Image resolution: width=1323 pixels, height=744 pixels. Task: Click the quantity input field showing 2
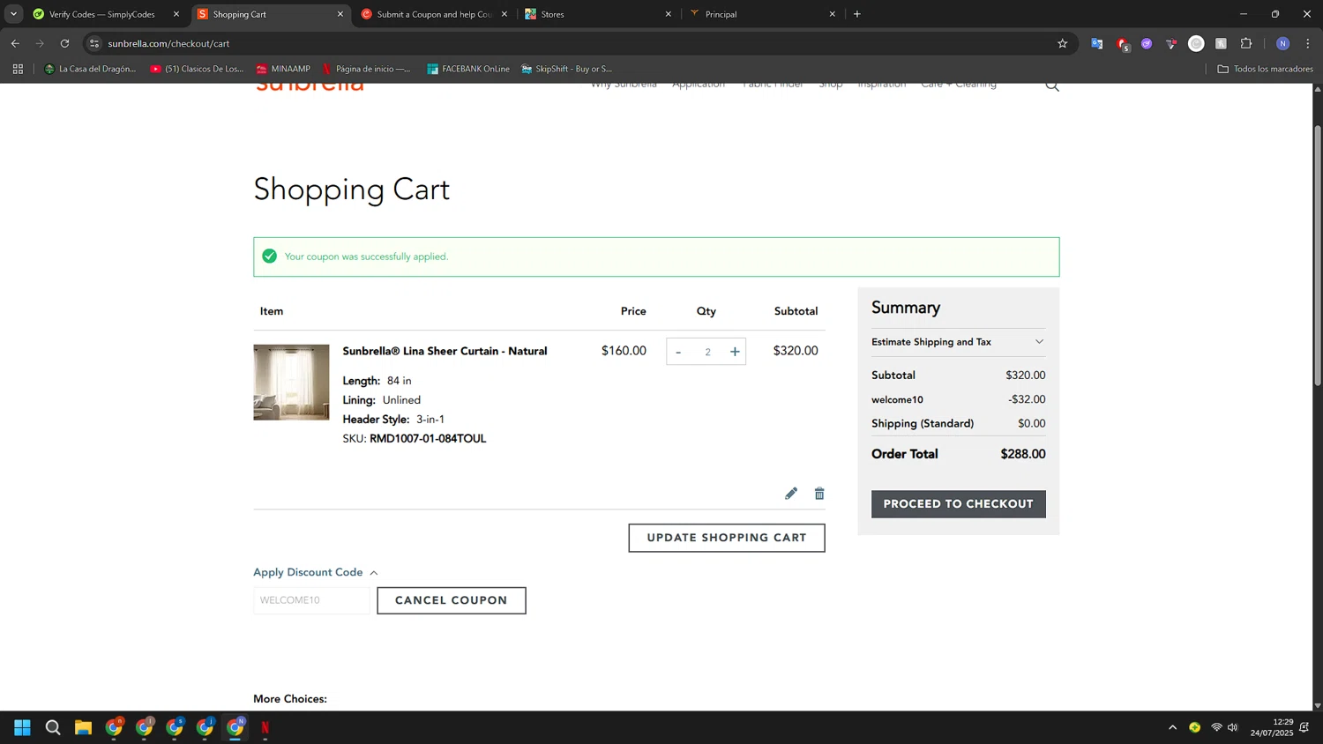click(x=707, y=352)
